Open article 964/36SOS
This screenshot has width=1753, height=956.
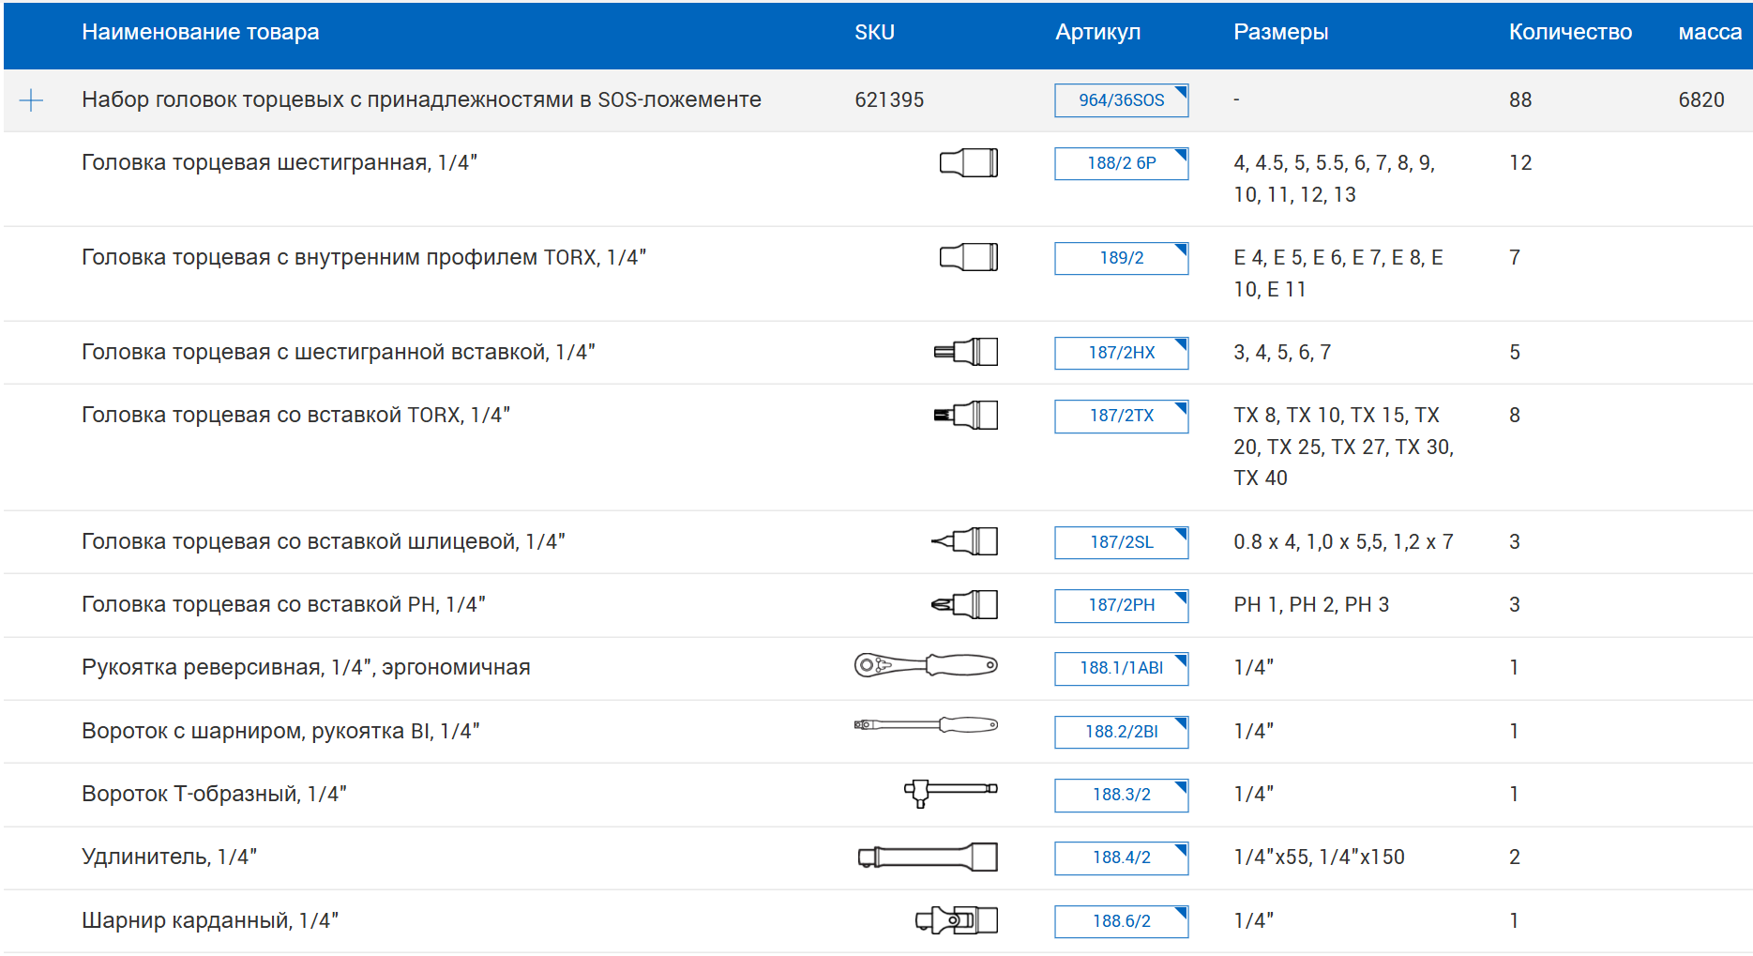(1121, 100)
